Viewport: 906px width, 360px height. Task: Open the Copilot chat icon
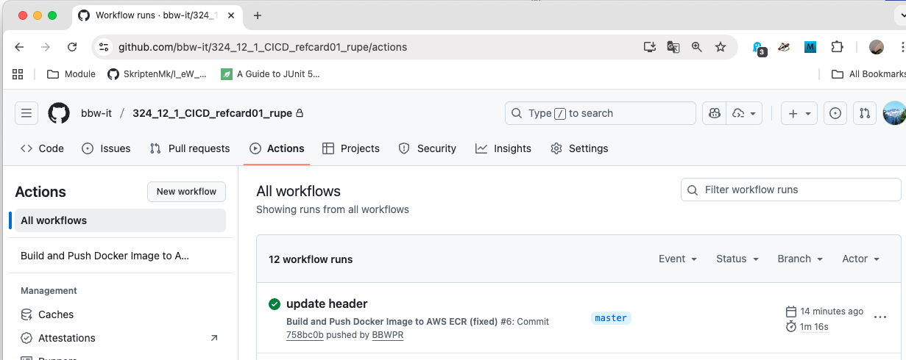[x=714, y=113]
